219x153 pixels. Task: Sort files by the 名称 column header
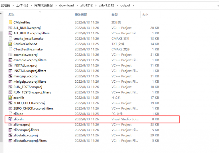pos(11,15)
